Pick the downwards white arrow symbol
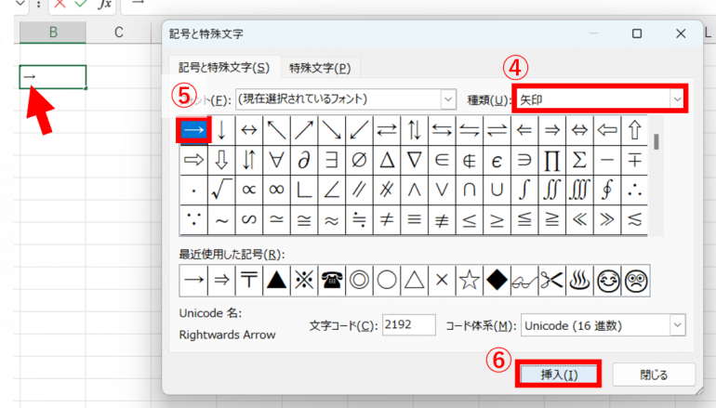 [221, 160]
